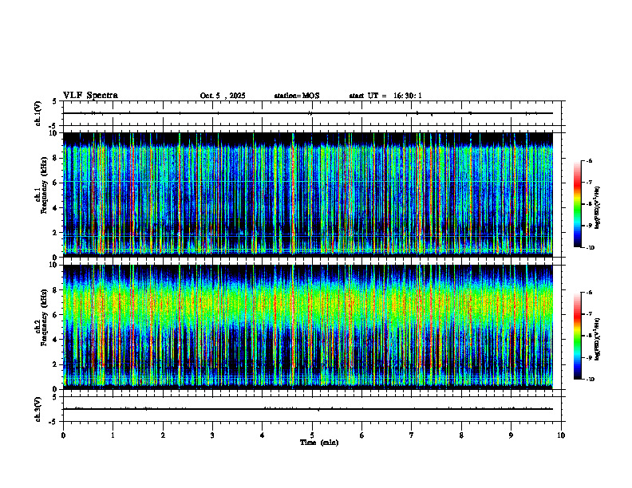The width and height of the screenshot is (632, 488).
Task: Click time axis tick label "0"
Action: click(63, 435)
